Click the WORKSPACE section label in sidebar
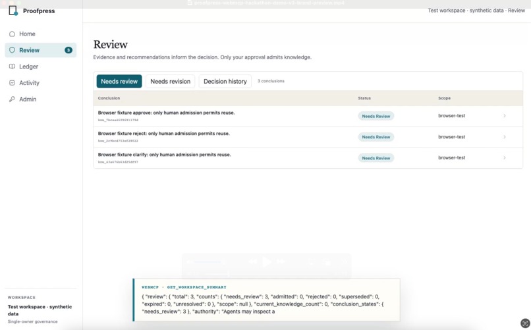The height and width of the screenshot is (330, 531). 22,298
